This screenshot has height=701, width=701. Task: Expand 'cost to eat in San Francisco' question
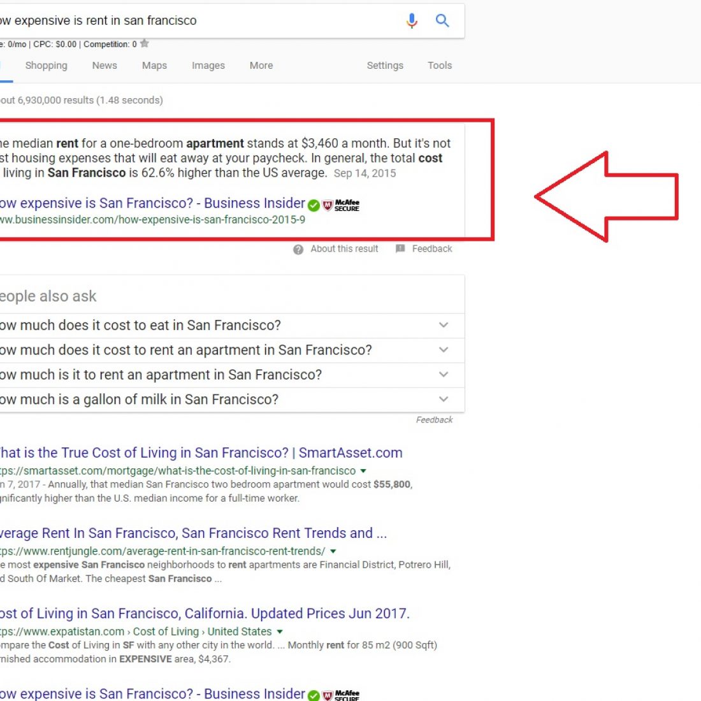232,325
